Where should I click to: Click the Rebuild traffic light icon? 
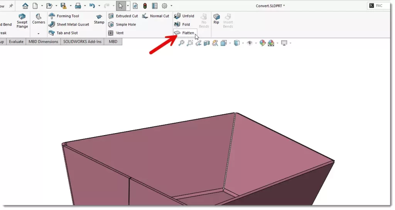tap(145, 6)
